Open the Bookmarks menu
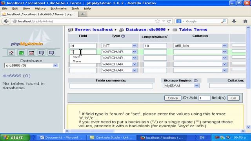Image resolution: width=251 pixels, height=141 pixels. point(58,9)
